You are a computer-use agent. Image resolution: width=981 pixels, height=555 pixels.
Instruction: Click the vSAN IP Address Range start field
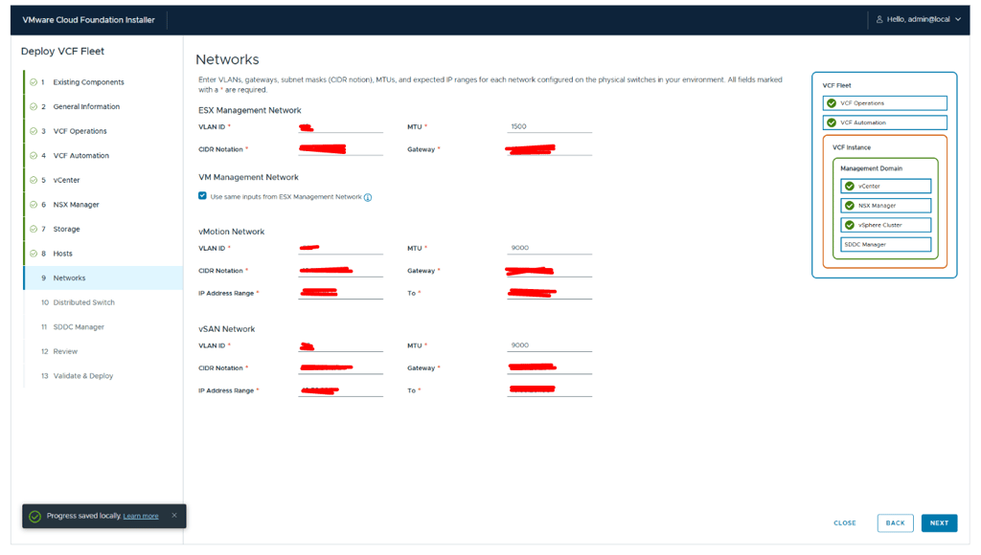(340, 390)
